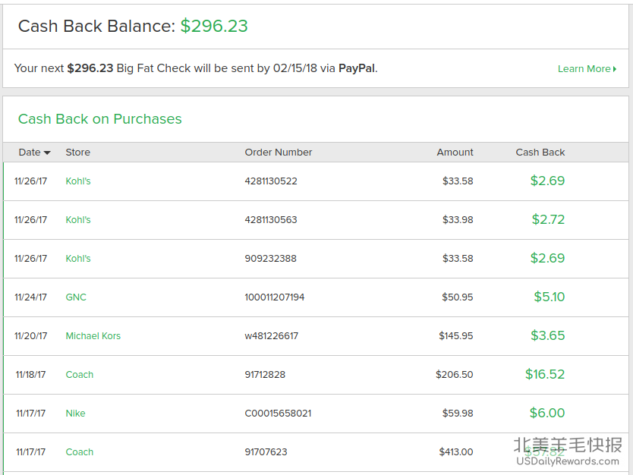Click the $296.23 Cash Back Balance amount
This screenshot has width=633, height=475.
[214, 26]
